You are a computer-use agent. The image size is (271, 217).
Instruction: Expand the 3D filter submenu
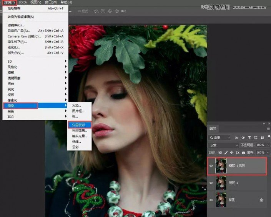[35, 62]
